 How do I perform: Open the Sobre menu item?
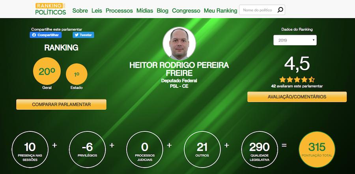point(80,11)
